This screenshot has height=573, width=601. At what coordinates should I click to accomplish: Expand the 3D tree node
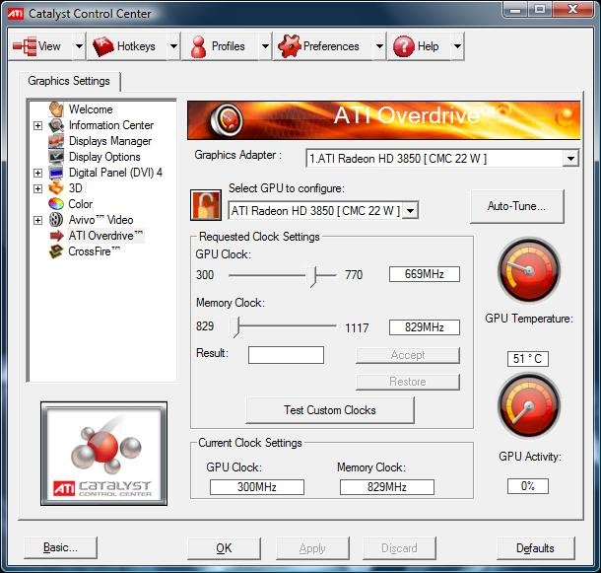coord(37,188)
